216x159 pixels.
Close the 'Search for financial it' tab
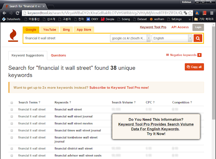[44, 6]
